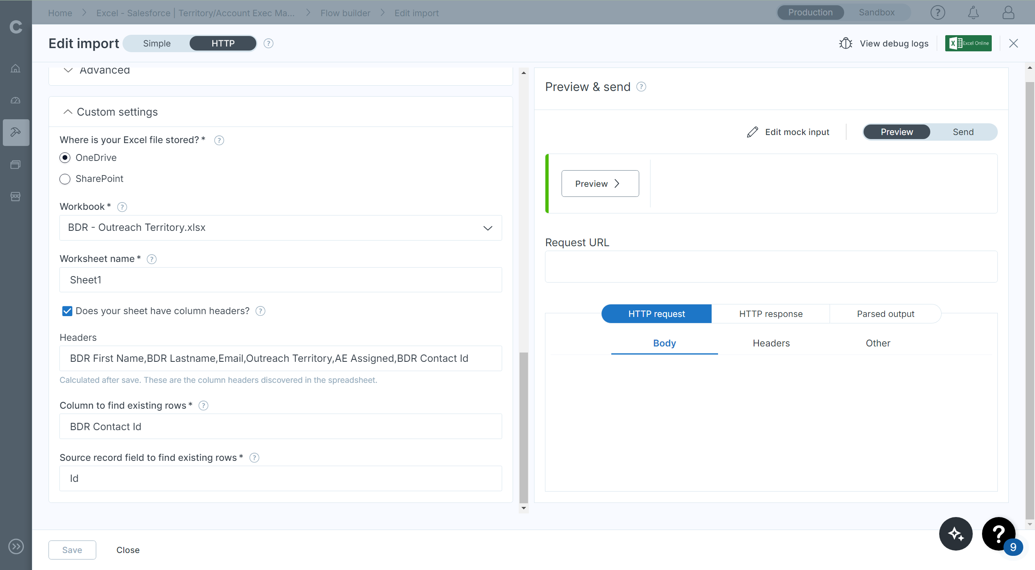Open help icon beside Preview & send

tap(641, 87)
